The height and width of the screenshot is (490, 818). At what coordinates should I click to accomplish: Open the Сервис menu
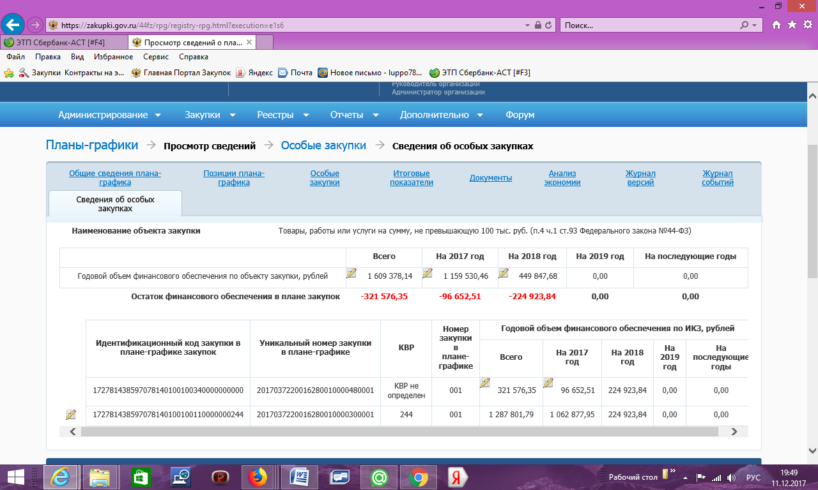tap(156, 57)
